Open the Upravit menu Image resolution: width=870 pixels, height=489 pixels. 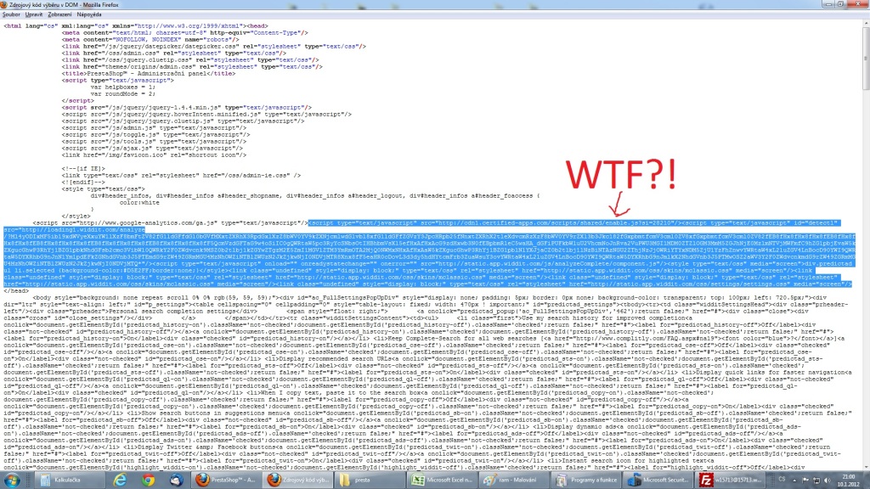[34, 14]
